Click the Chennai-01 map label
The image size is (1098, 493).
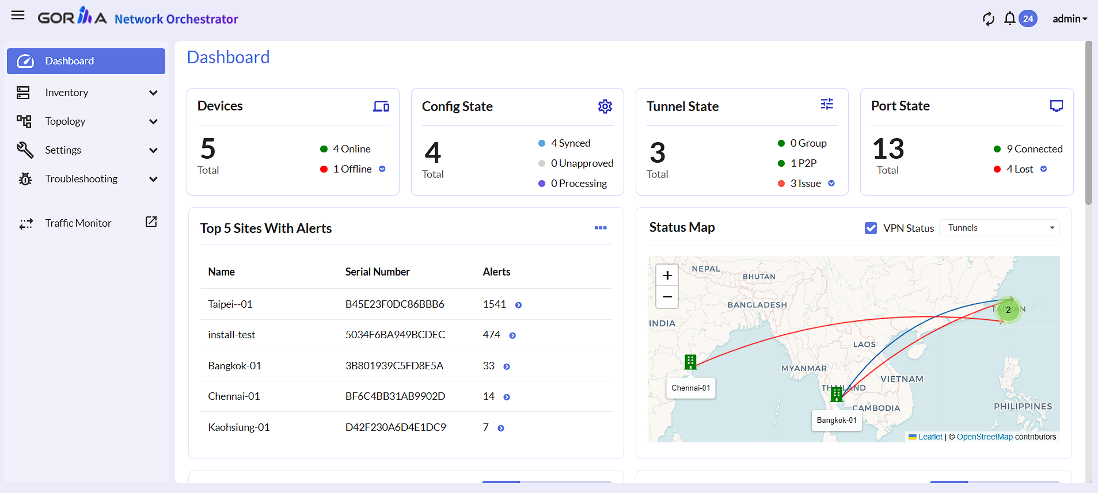[x=691, y=388]
